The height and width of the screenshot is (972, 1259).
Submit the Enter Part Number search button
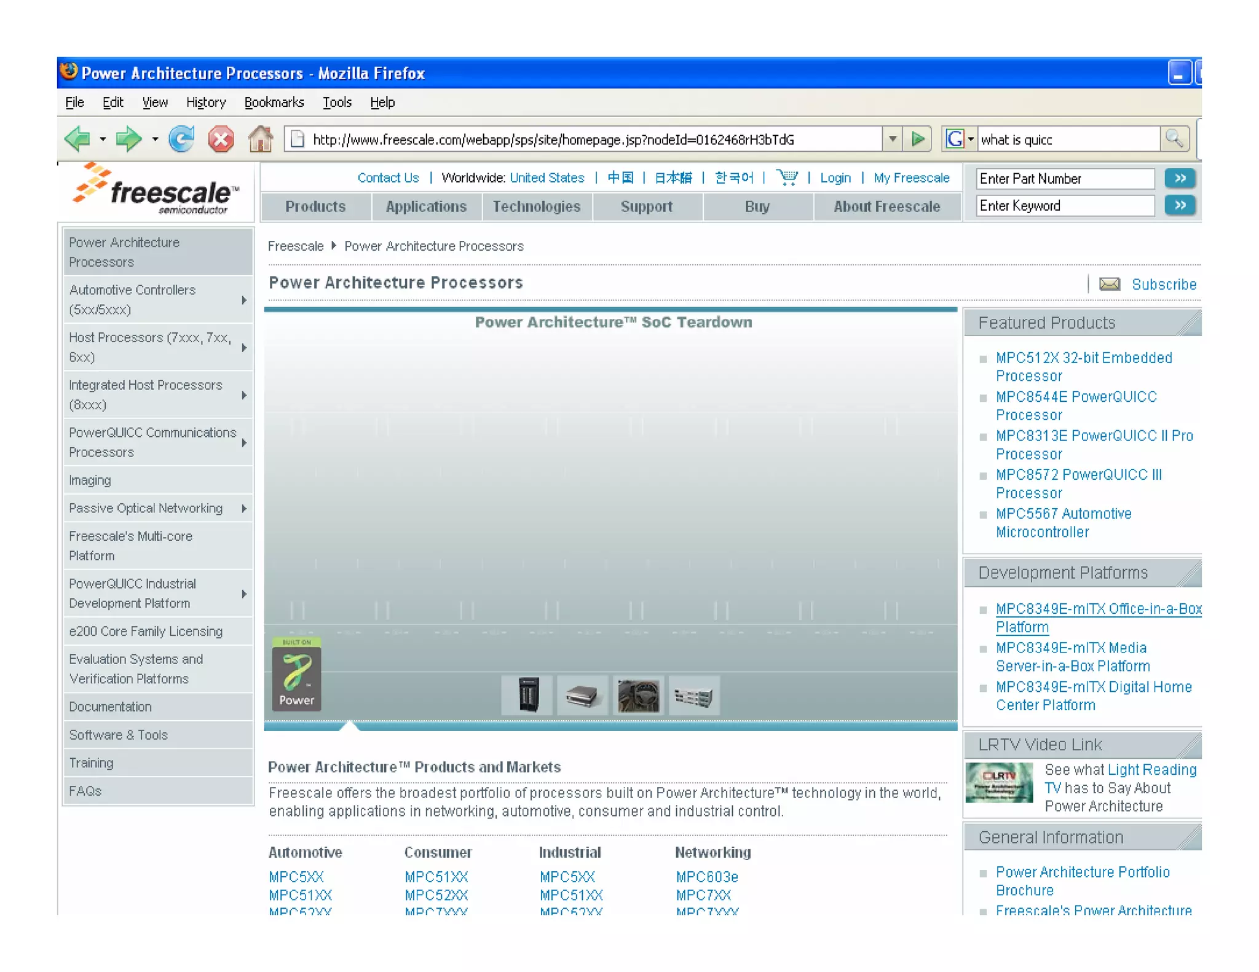[x=1179, y=178]
